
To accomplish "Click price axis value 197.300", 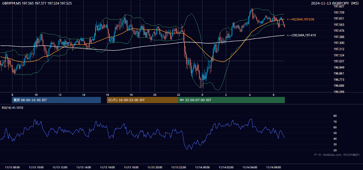I will 339,43.
